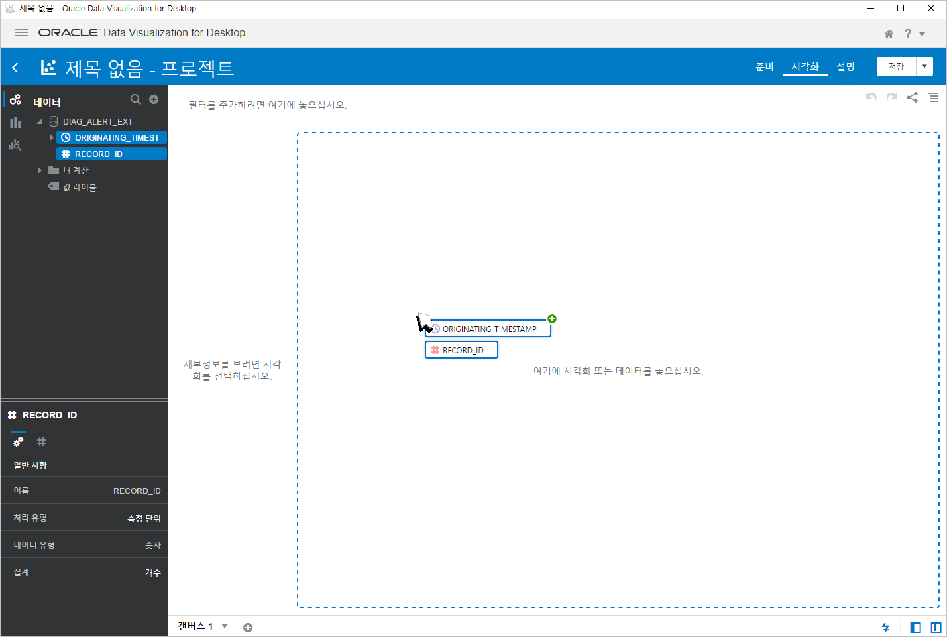Toggle the grammar panel visibility
Screen dimensions: 947x637
(x=936, y=627)
